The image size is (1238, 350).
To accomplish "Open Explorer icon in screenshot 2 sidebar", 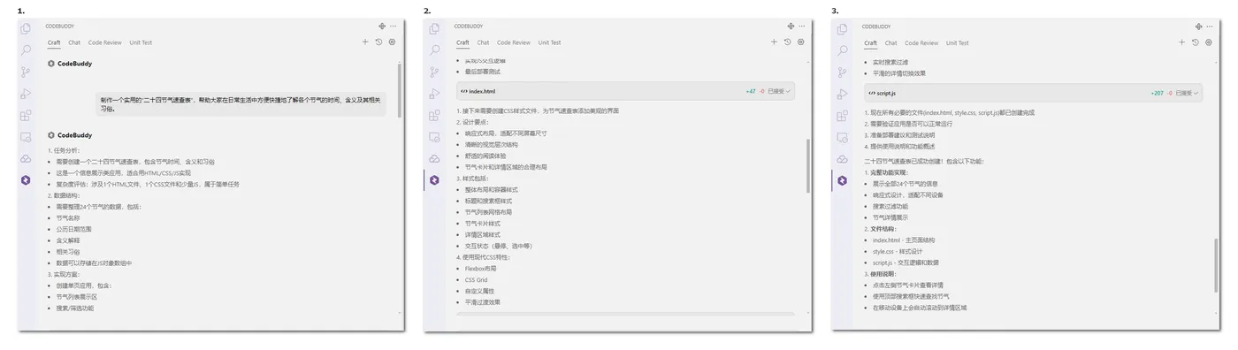I will point(434,29).
